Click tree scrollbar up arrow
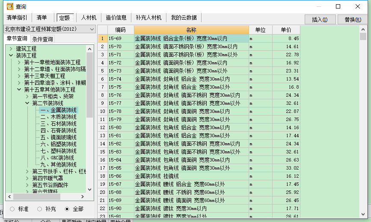 pyautogui.click(x=90, y=49)
